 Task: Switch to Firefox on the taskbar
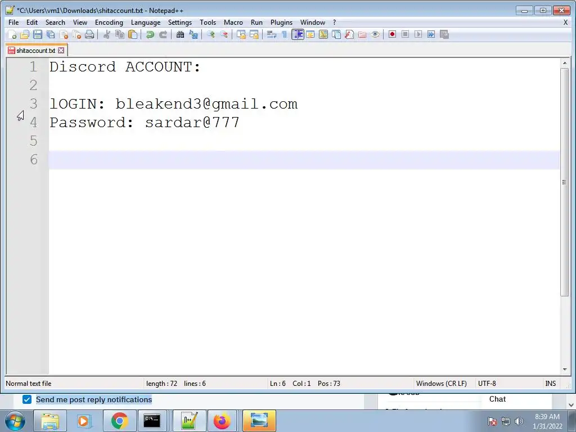tap(222, 421)
